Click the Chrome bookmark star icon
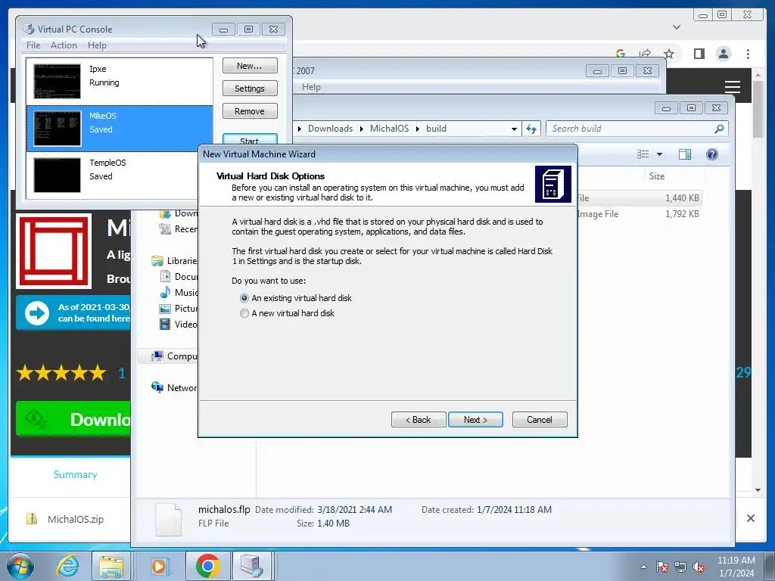775x581 pixels. click(x=669, y=54)
